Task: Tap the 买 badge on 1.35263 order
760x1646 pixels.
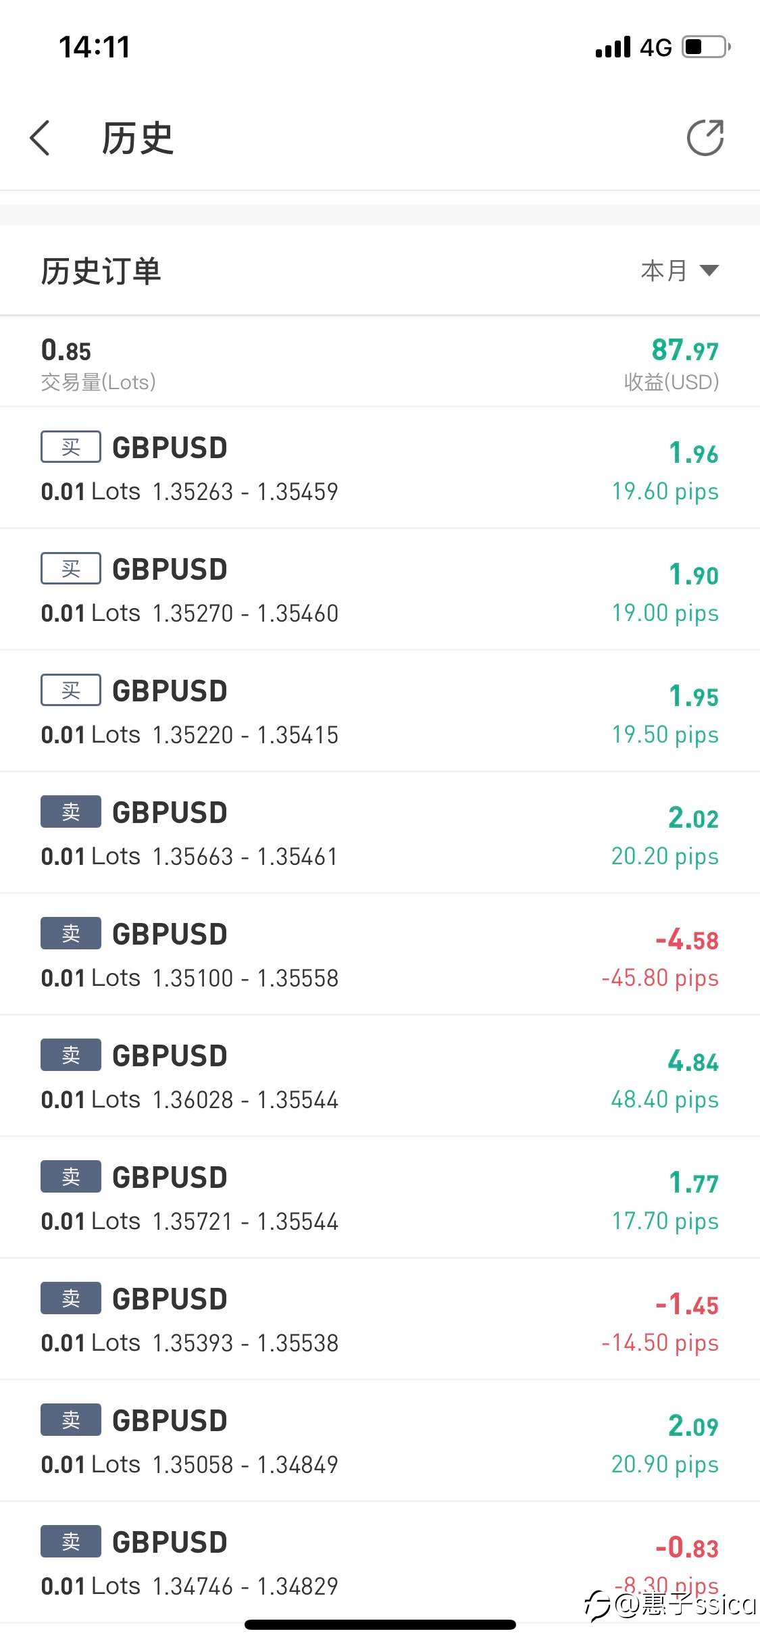Action: [x=71, y=447]
